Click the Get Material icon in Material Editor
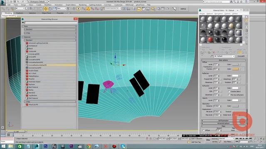The image size is (266, 149). coord(202,53)
